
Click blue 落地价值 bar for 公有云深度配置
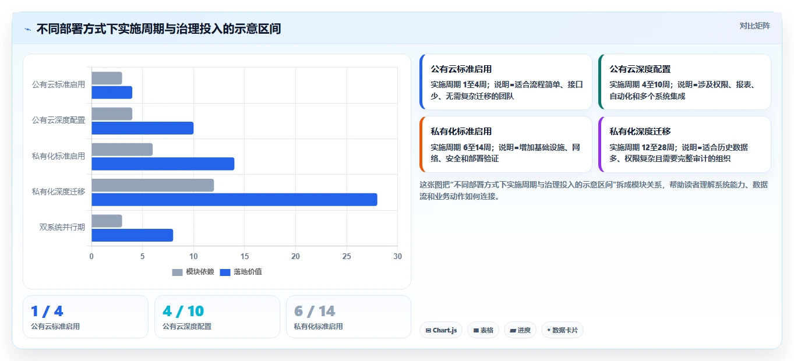click(x=142, y=128)
